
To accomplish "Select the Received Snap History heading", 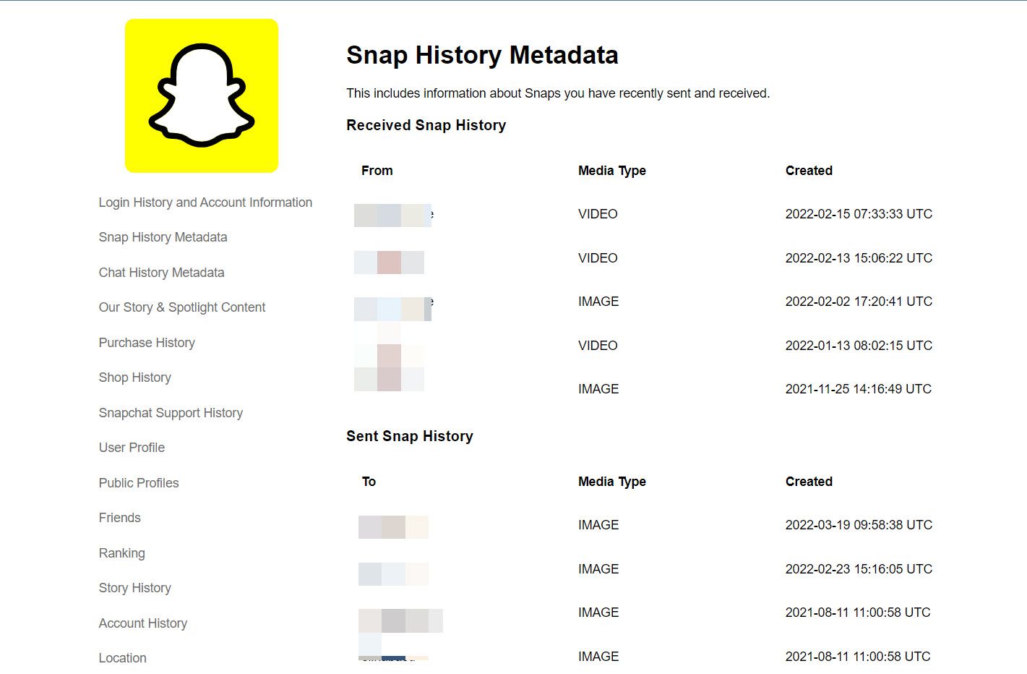I will tap(426, 125).
